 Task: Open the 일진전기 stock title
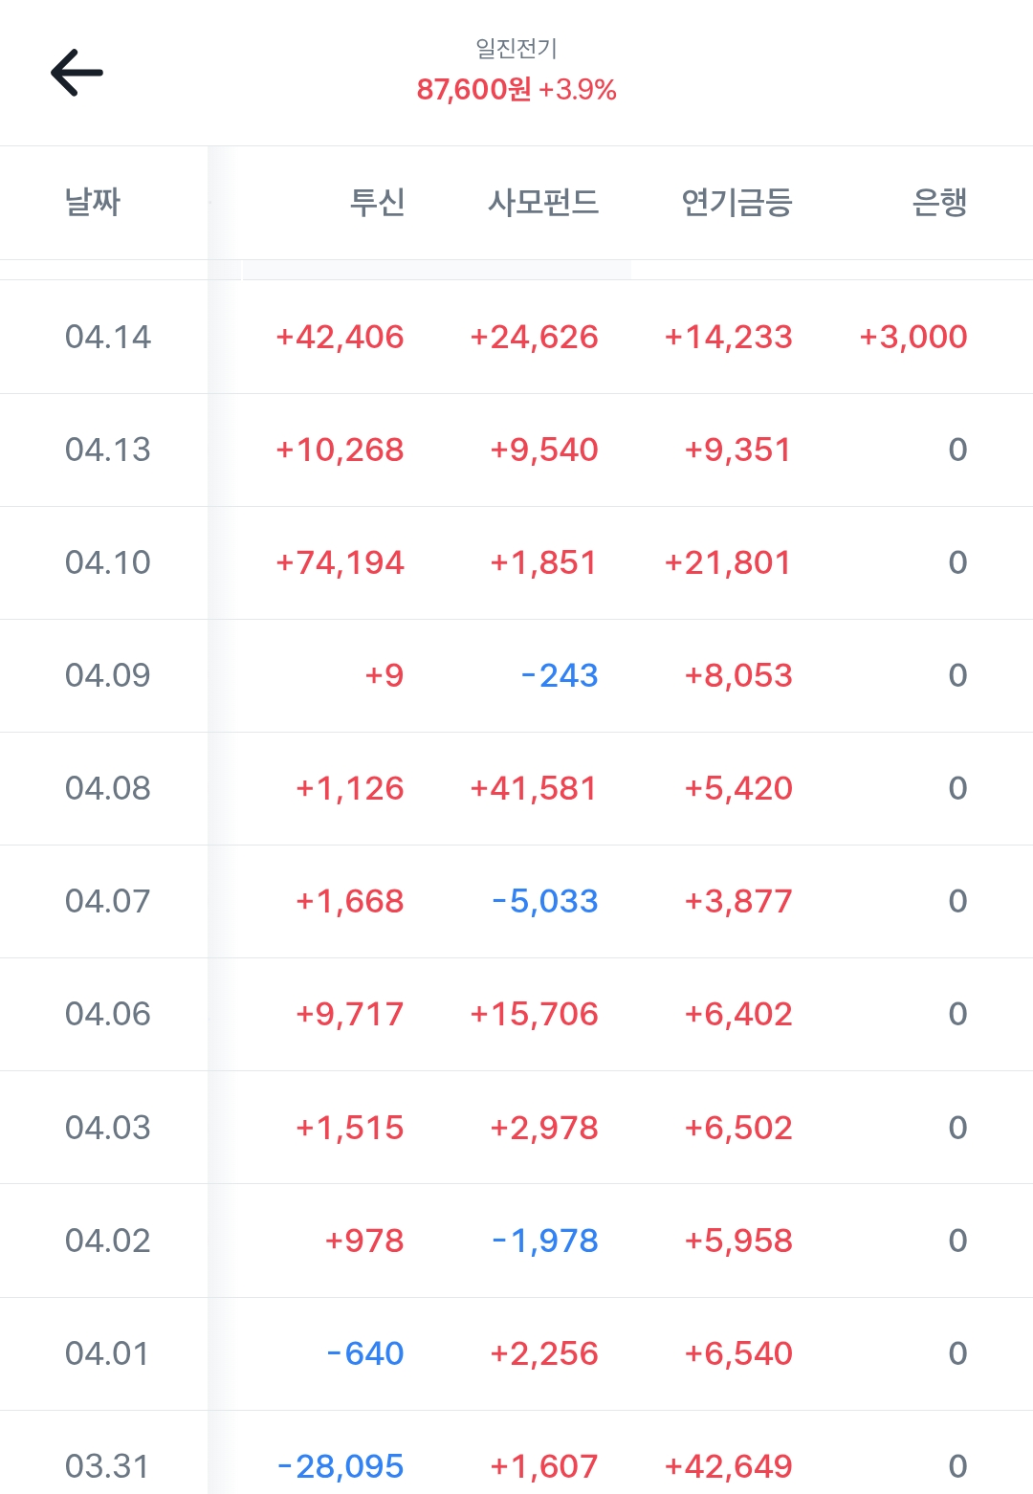point(516,48)
